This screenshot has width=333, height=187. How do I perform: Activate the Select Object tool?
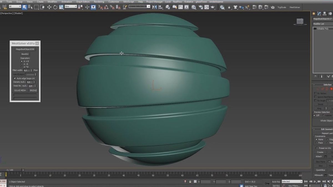coord(24,7)
